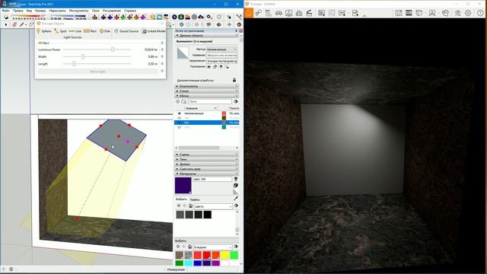Select the red swatch in model materials

coord(206,256)
